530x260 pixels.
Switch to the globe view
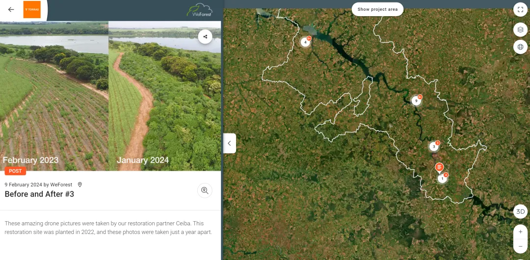pyautogui.click(x=520, y=47)
